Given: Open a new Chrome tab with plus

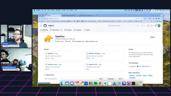Looking at the screenshot, I should (x=97, y=15).
